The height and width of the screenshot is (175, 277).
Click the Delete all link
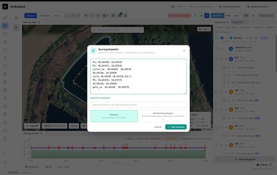[x=271, y=27]
